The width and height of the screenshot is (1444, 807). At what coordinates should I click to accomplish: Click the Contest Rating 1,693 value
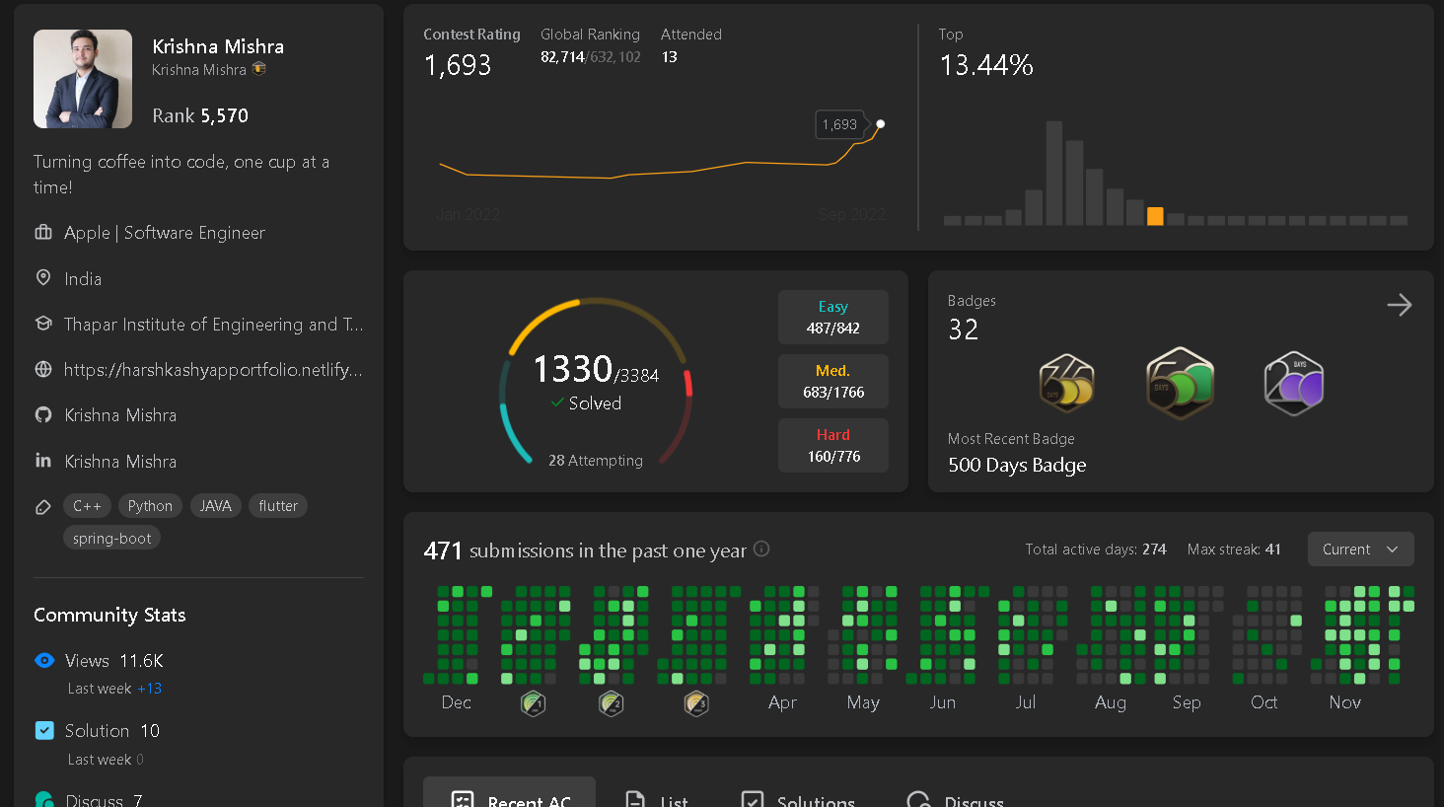click(458, 65)
